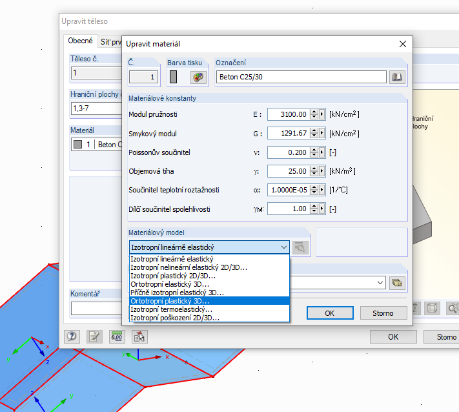Open the print color palette icon
Screen dimensions: 459x412
[198, 77]
